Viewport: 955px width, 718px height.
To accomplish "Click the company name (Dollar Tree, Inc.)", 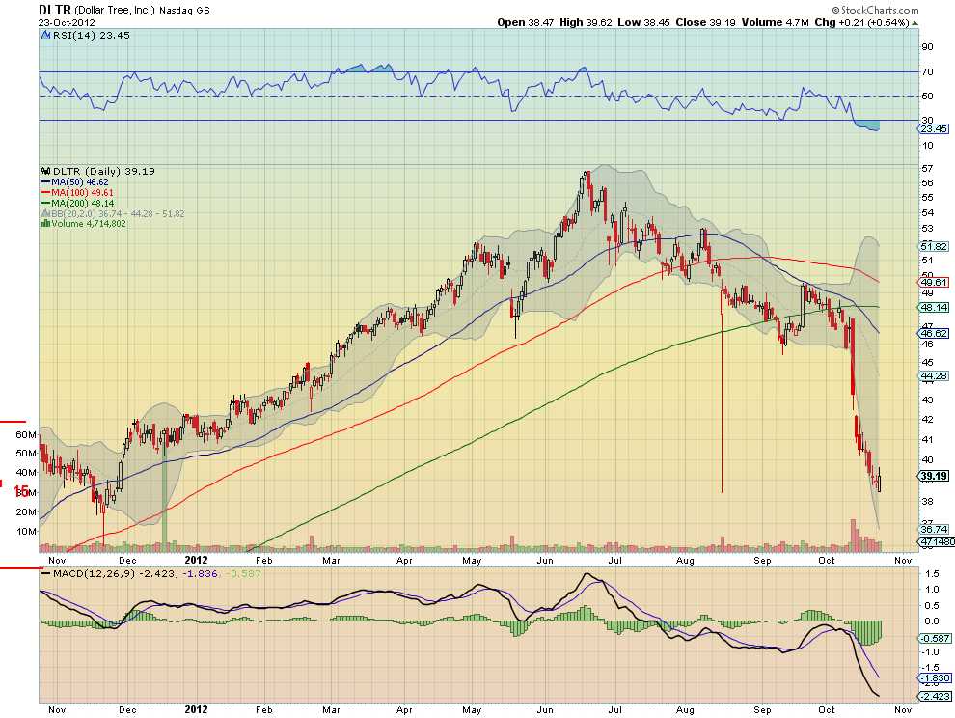I will (115, 11).
